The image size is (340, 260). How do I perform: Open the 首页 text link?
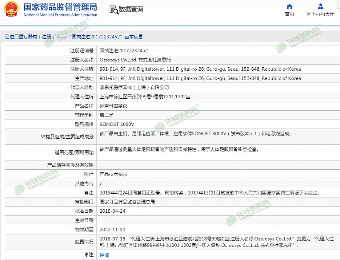289,14
